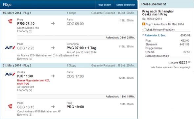Select the 15. März 2014 - Flug 1 header
Viewport: 194px width, 119px height.
click(69, 13)
